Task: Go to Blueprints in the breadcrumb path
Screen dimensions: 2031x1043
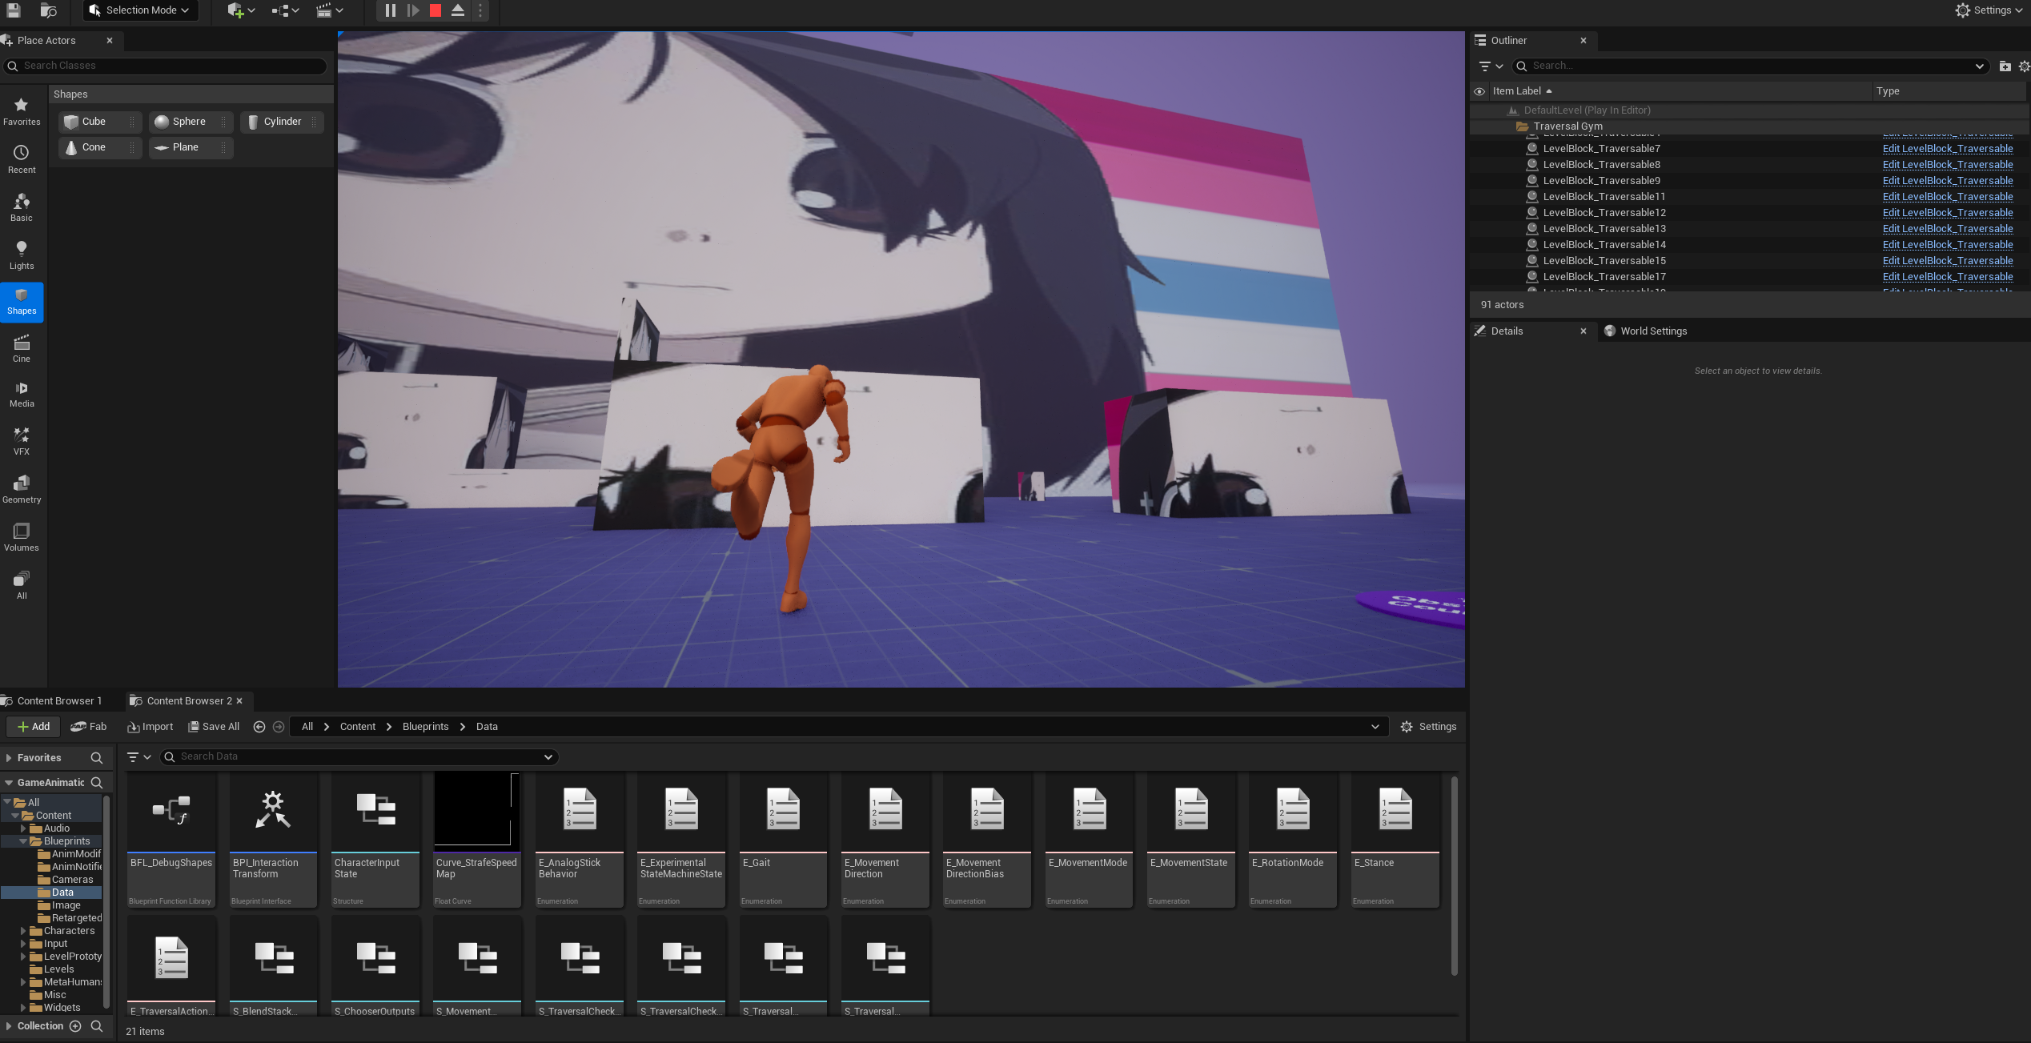Action: pos(425,727)
